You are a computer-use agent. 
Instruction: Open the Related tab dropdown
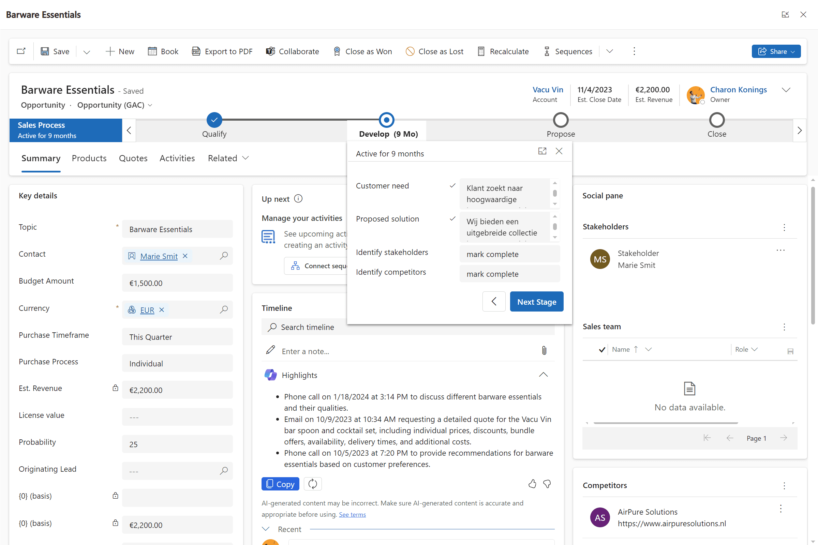click(x=228, y=158)
